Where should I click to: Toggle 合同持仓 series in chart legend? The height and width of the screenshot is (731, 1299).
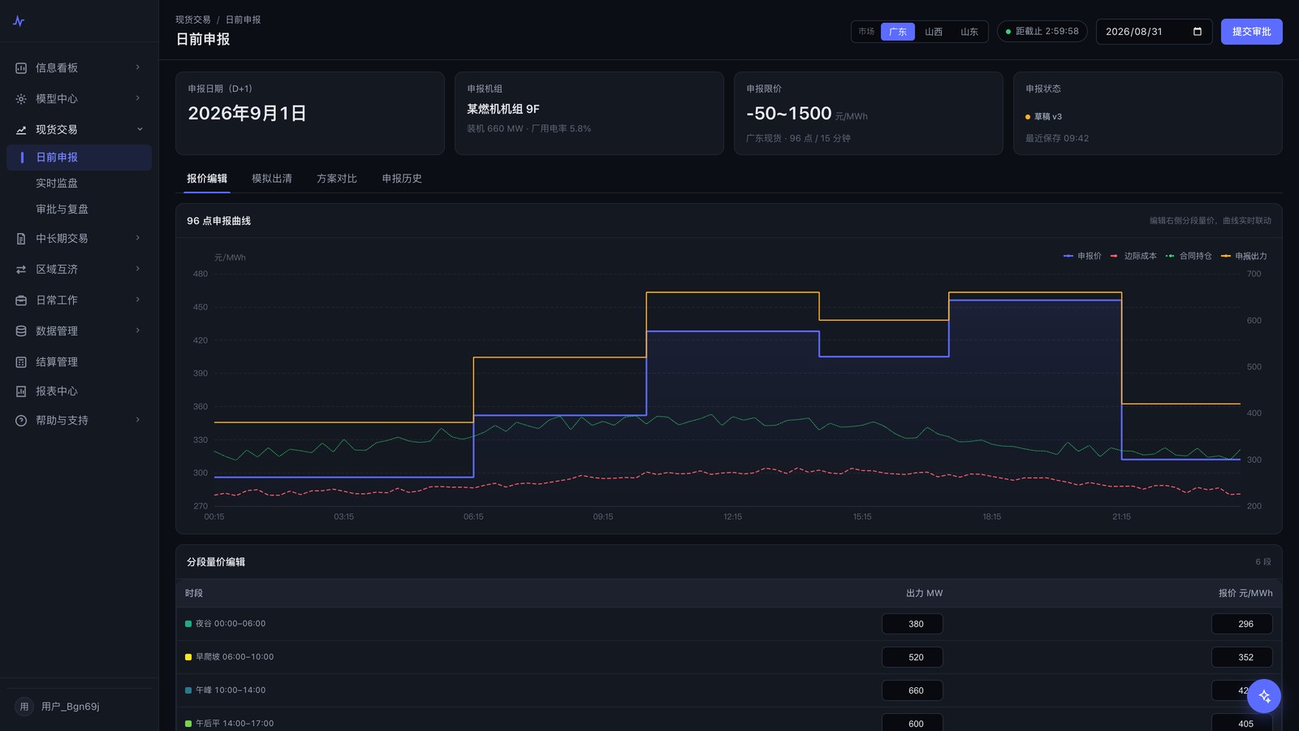pyautogui.click(x=1189, y=256)
